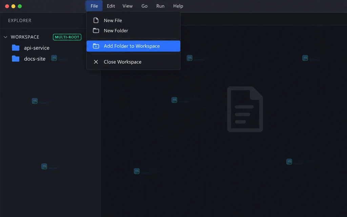Open the Run menu
The height and width of the screenshot is (217, 347).
[160, 6]
